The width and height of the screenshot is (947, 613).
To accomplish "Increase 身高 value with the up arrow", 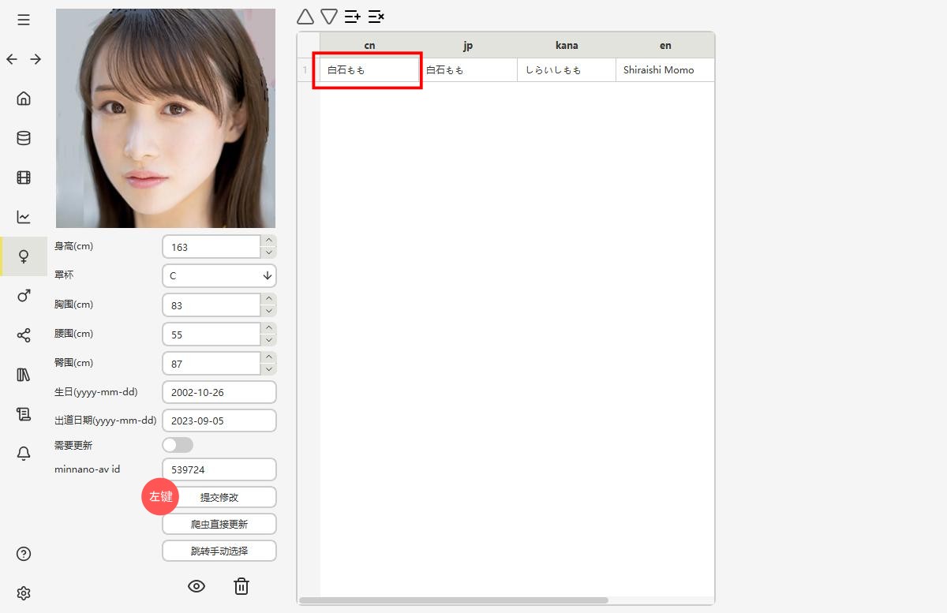I will (269, 241).
